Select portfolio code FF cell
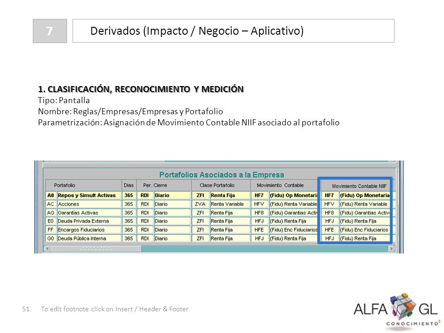444x333 pixels. (51, 230)
